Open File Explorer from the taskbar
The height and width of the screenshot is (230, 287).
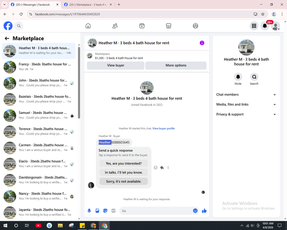60,225
